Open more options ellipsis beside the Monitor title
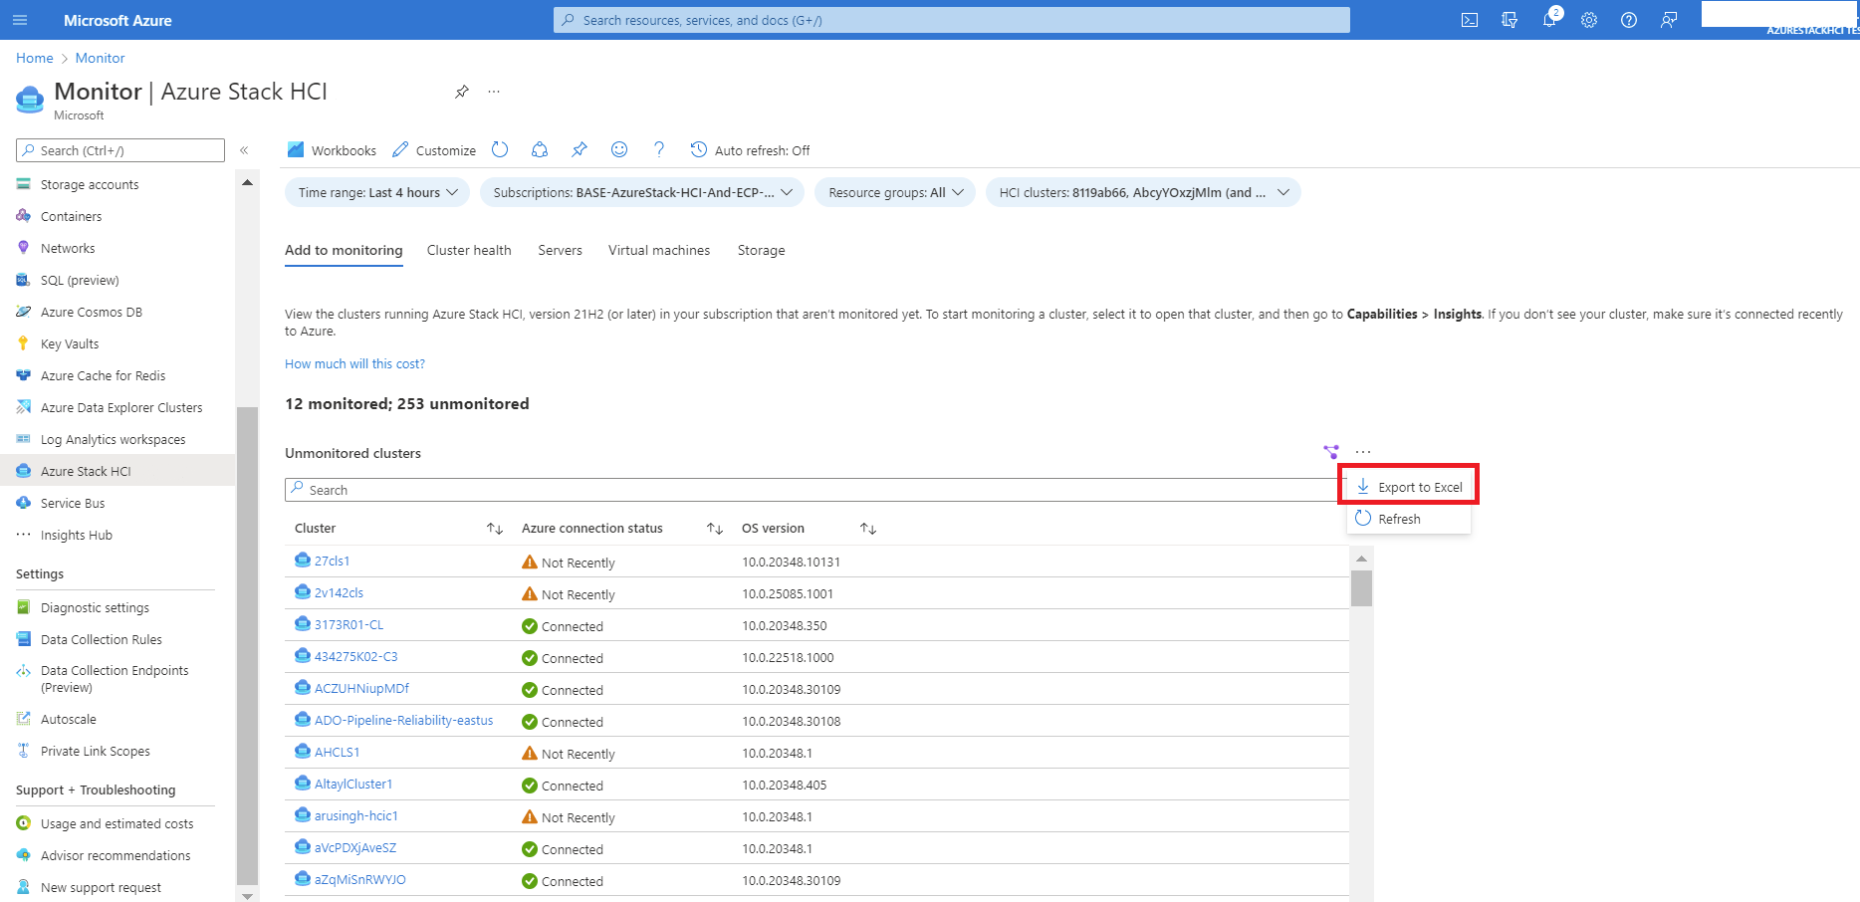This screenshot has width=1860, height=902. tap(494, 92)
